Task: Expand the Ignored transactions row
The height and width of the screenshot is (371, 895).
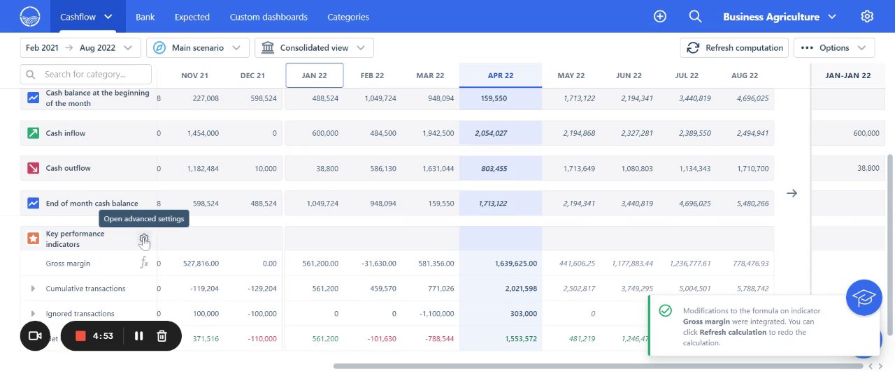Action: (x=33, y=314)
